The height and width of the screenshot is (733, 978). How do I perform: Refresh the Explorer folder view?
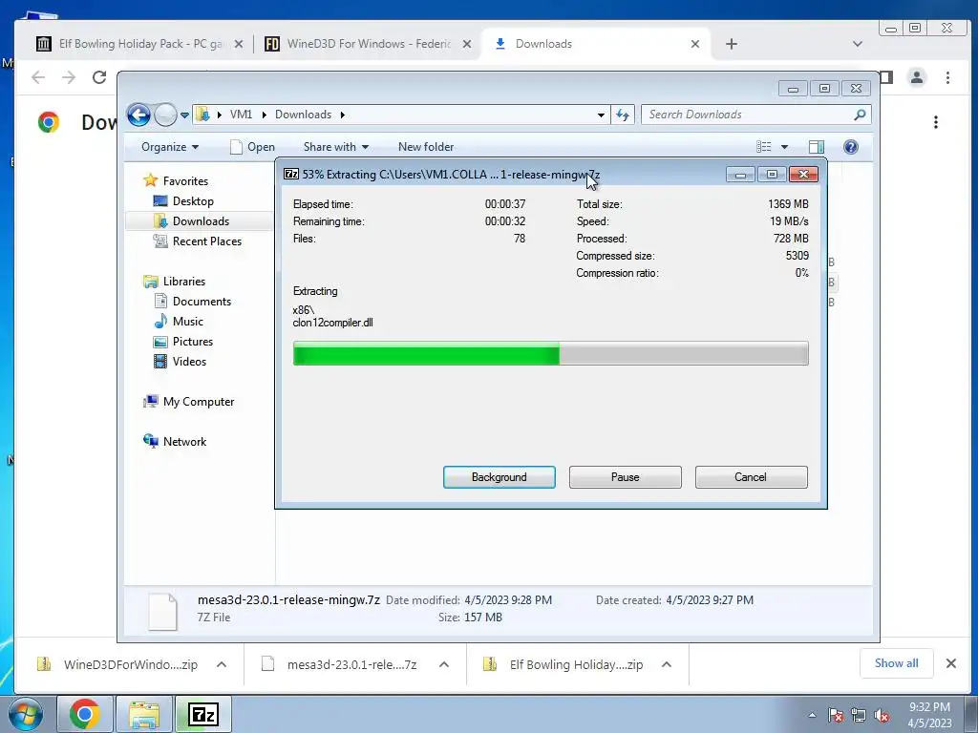tap(623, 115)
